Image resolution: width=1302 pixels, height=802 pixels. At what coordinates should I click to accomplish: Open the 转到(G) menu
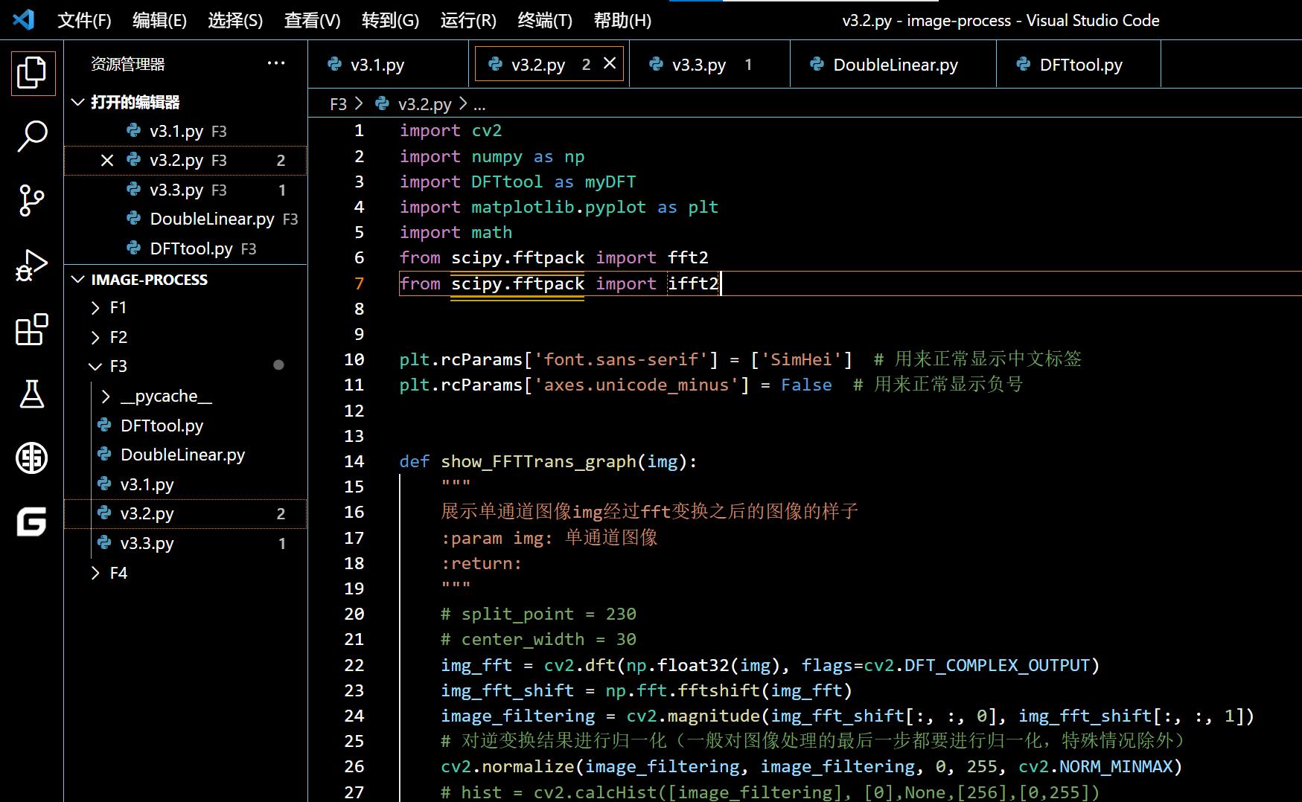click(x=390, y=20)
